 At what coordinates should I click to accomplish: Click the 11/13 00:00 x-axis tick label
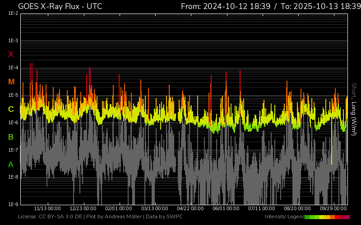pyautogui.click(x=47, y=209)
